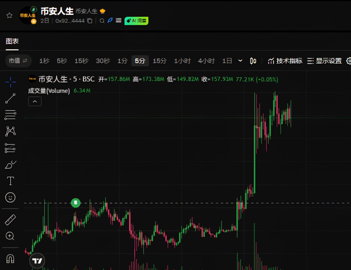Click the chef hat badge icon

(102, 11)
